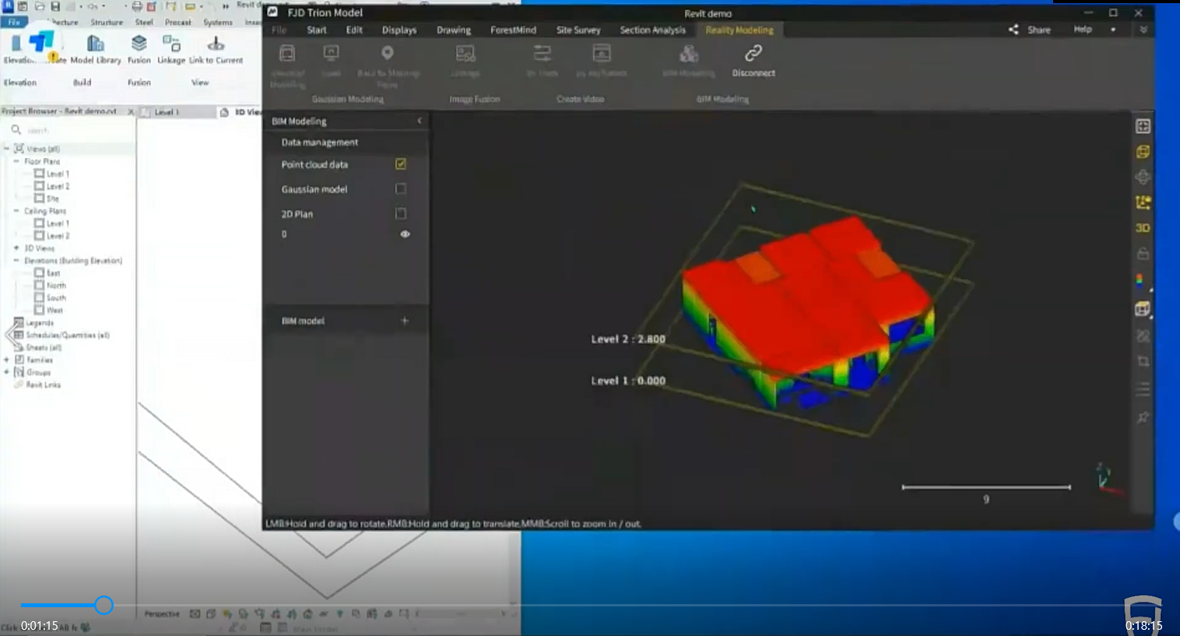Click the keyframes icon in Create Video group
The width and height of the screenshot is (1180, 636).
click(601, 53)
